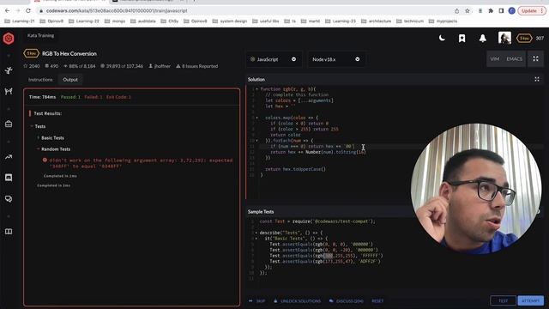Toggle fullscreen editor layout icon beside EMACS
The image size is (549, 309).
tap(535, 59)
